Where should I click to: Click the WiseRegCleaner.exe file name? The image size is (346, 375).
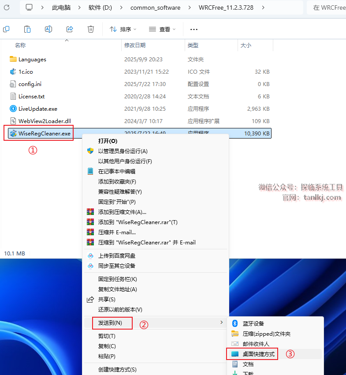tap(45, 133)
